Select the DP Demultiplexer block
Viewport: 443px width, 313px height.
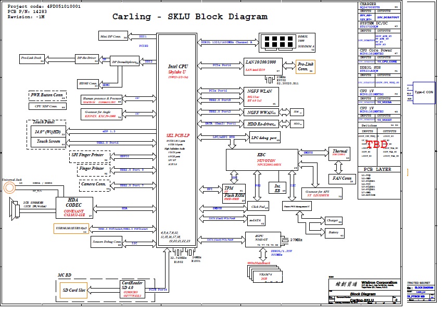(124, 61)
